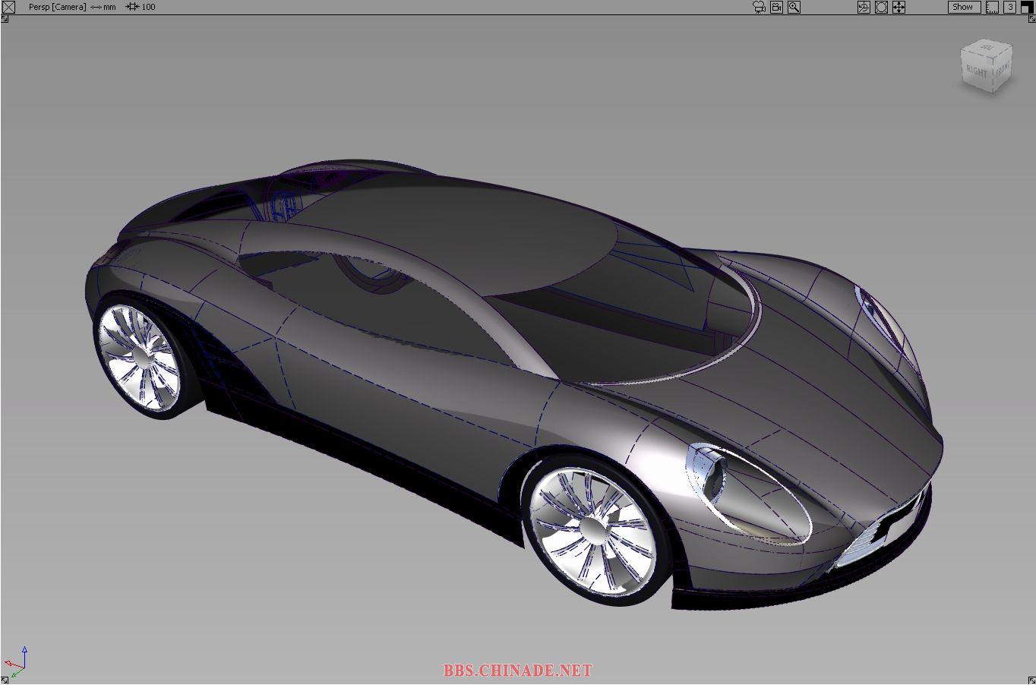The height and width of the screenshot is (685, 1036).
Task: Click the look-at fit view icon
Action: [x=881, y=7]
